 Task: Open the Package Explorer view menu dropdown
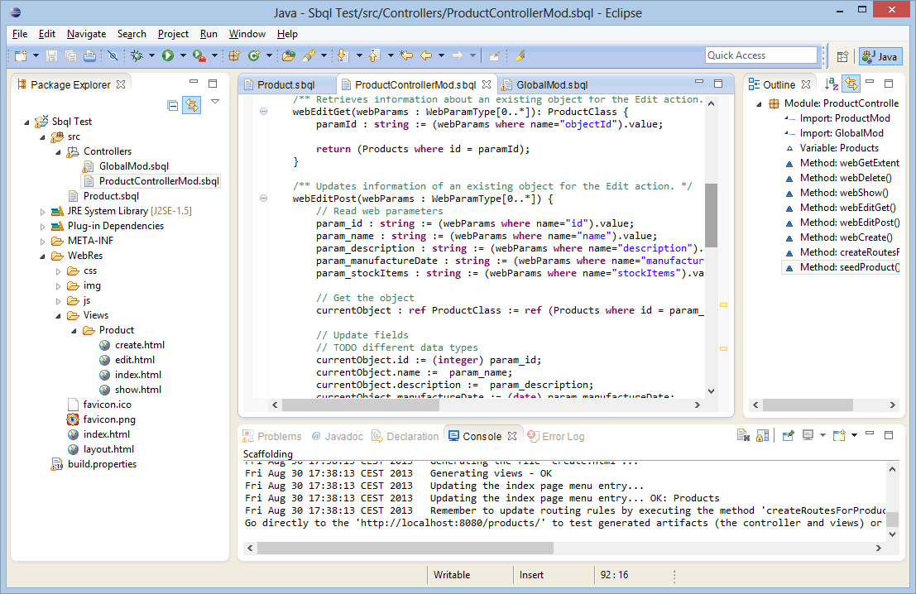pos(215,102)
